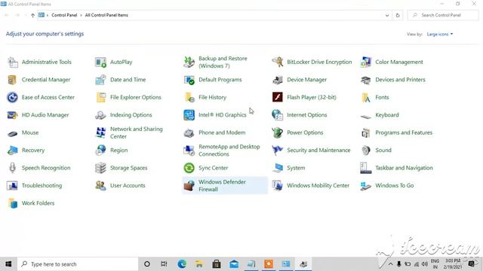The image size is (483, 271).
Task: Open Internet Options icon
Action: coord(277,115)
